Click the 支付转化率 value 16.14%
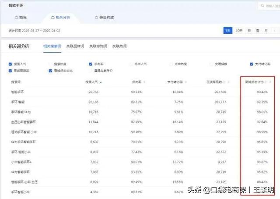This screenshot has height=199, width=280. pos(178,122)
